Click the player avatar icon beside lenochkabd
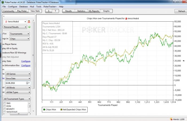This screenshot has height=121, width=187. 29,22
